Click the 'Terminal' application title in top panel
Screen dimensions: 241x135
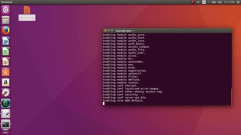click(x=6, y=2)
